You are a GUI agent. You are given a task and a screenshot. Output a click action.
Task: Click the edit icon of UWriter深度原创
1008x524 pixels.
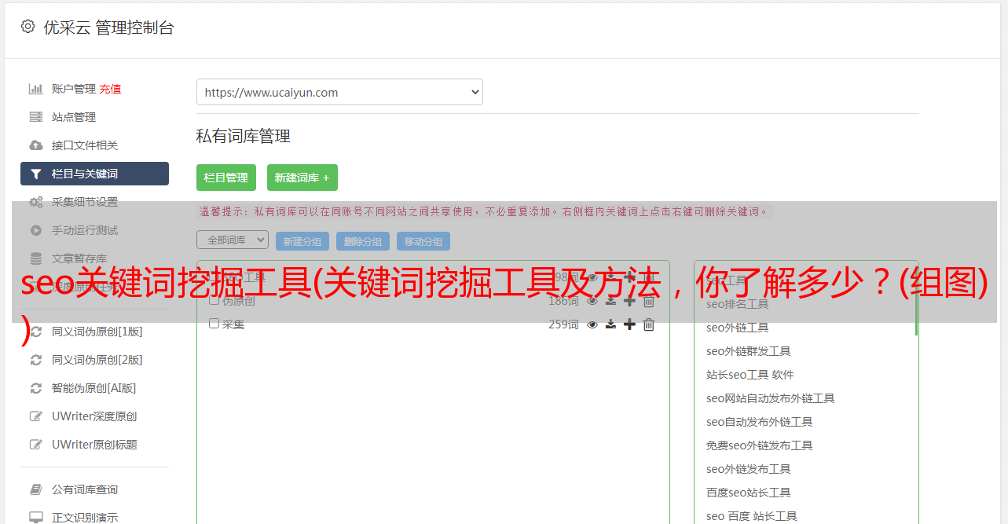coord(36,416)
